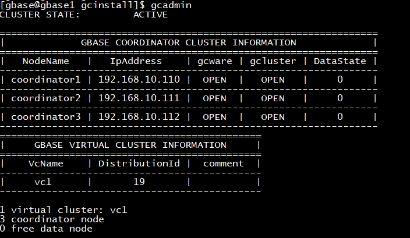Select vc1 in the VcName column
The height and width of the screenshot is (238, 410).
[x=43, y=182]
